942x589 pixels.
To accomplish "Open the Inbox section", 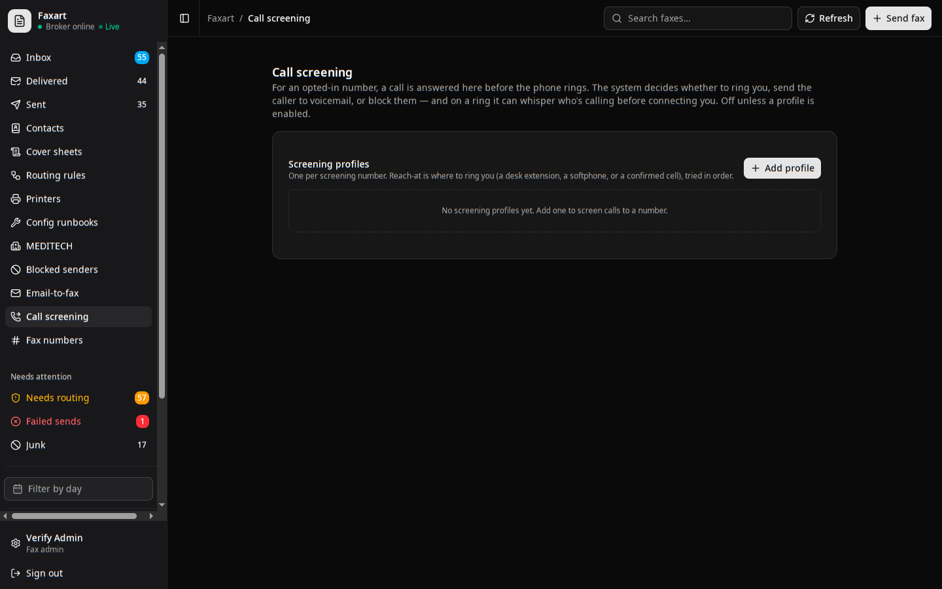I will pos(78,58).
